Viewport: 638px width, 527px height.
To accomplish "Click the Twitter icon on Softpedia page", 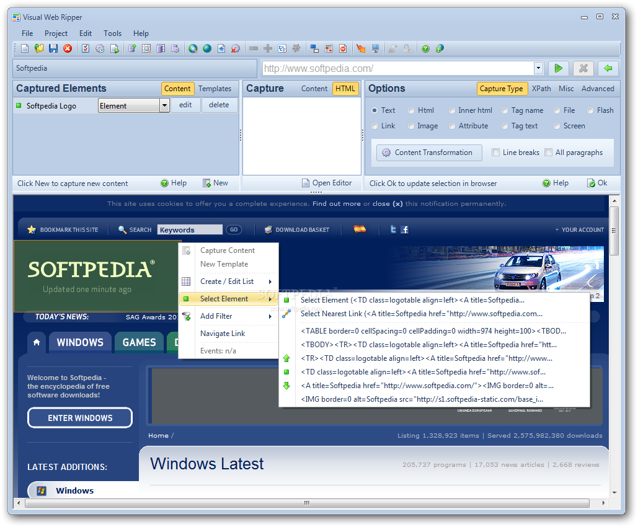I will (x=393, y=229).
